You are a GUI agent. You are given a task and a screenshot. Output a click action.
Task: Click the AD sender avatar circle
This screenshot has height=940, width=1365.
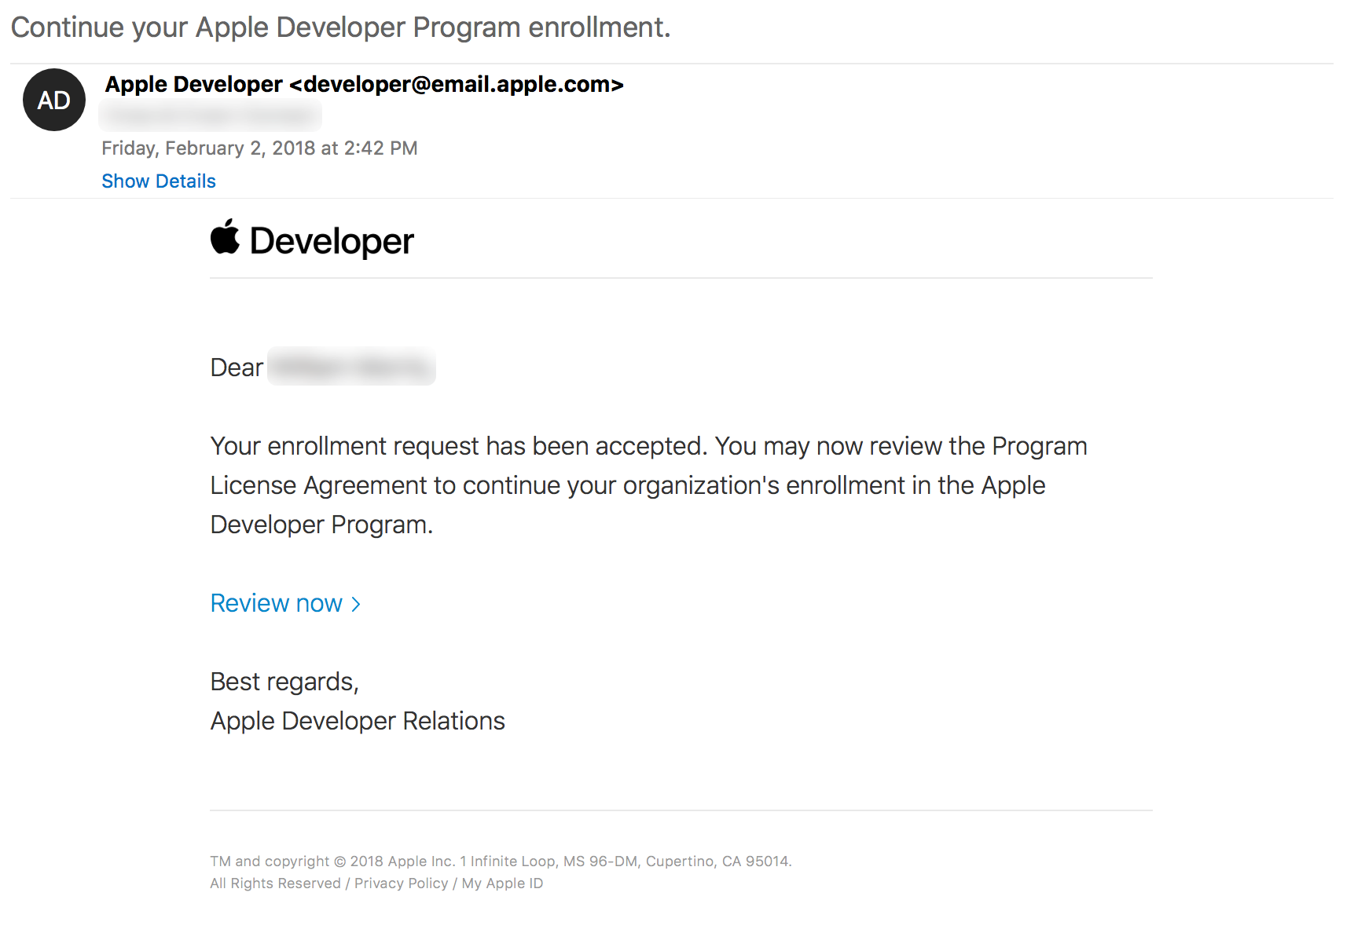click(x=53, y=100)
